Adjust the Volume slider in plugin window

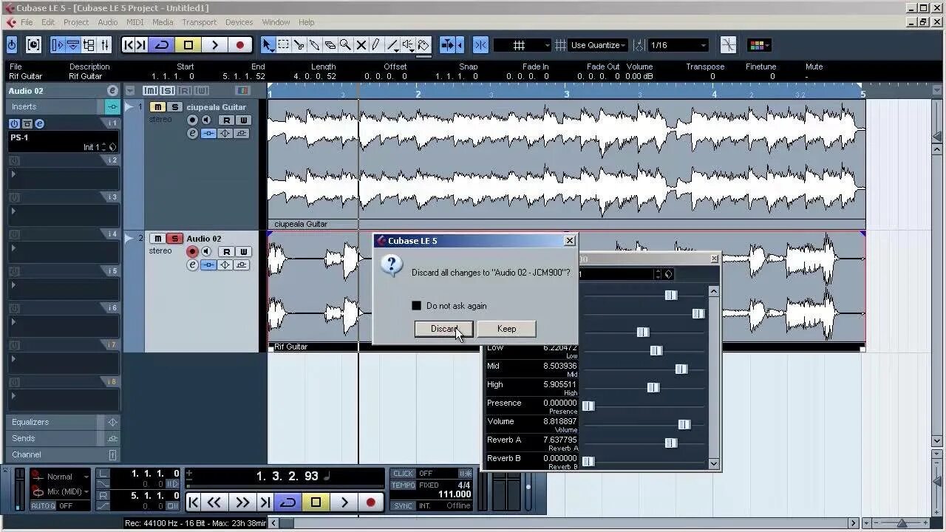pyautogui.click(x=684, y=424)
